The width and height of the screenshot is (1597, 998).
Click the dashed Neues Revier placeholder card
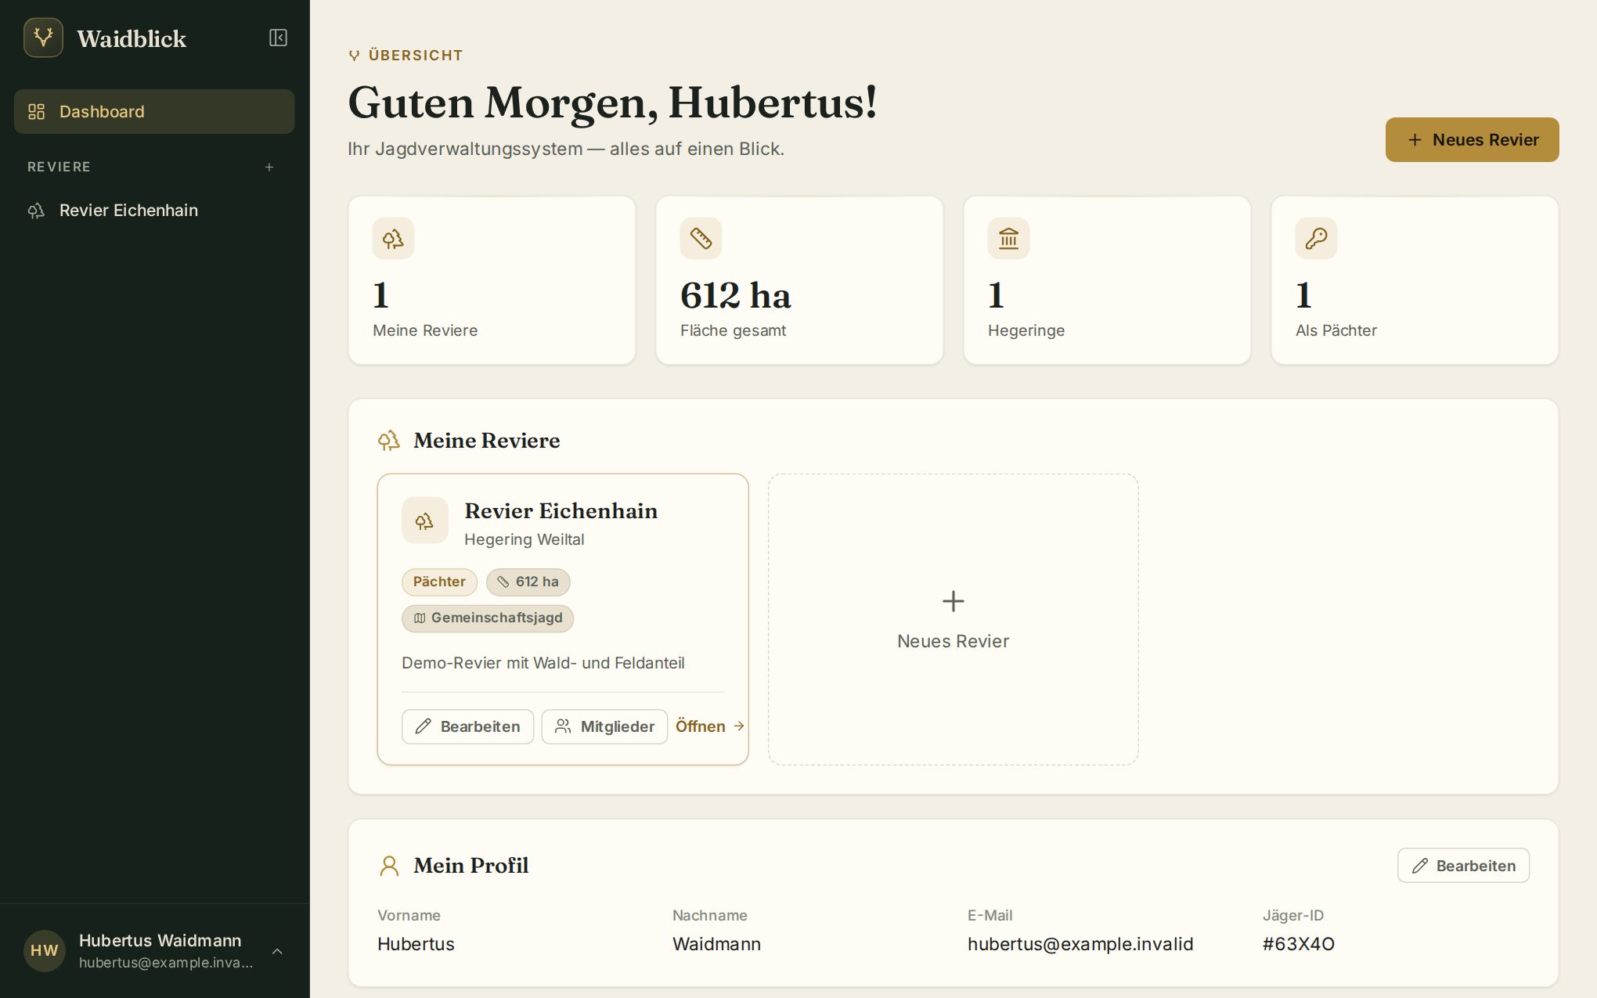click(x=953, y=619)
